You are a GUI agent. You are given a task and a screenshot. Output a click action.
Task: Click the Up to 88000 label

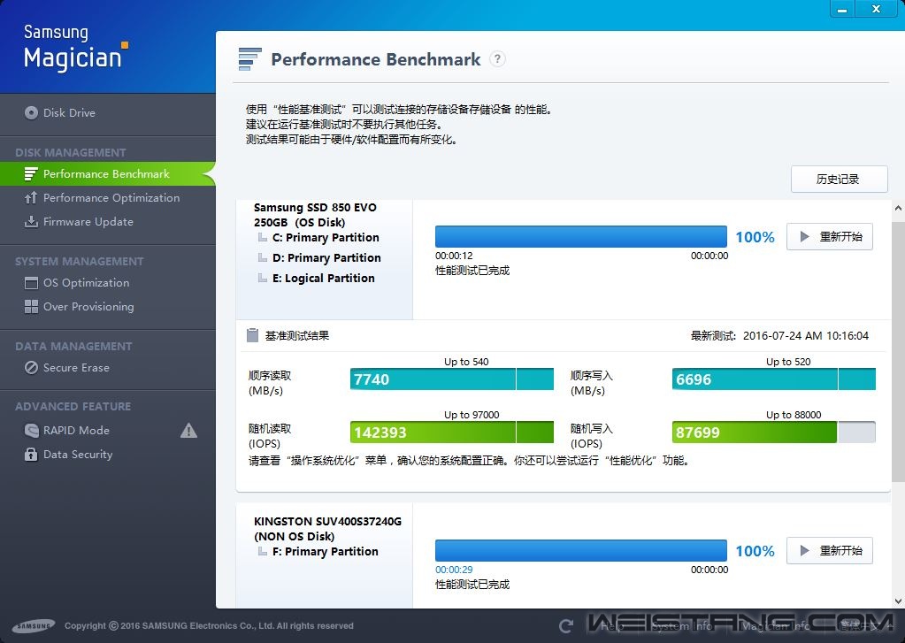tap(794, 415)
